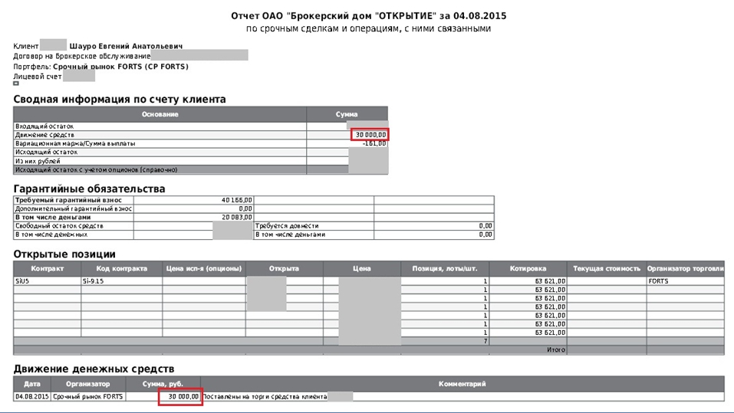Select the Срочный рынок FORTS organizer cell
The image size is (734, 413).
pyautogui.click(x=87, y=396)
